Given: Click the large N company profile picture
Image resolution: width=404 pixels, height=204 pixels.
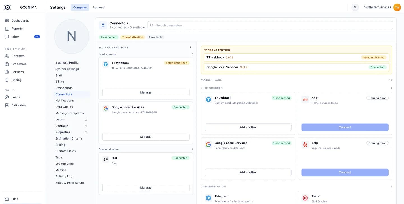Looking at the screenshot, I should click(x=72, y=36).
